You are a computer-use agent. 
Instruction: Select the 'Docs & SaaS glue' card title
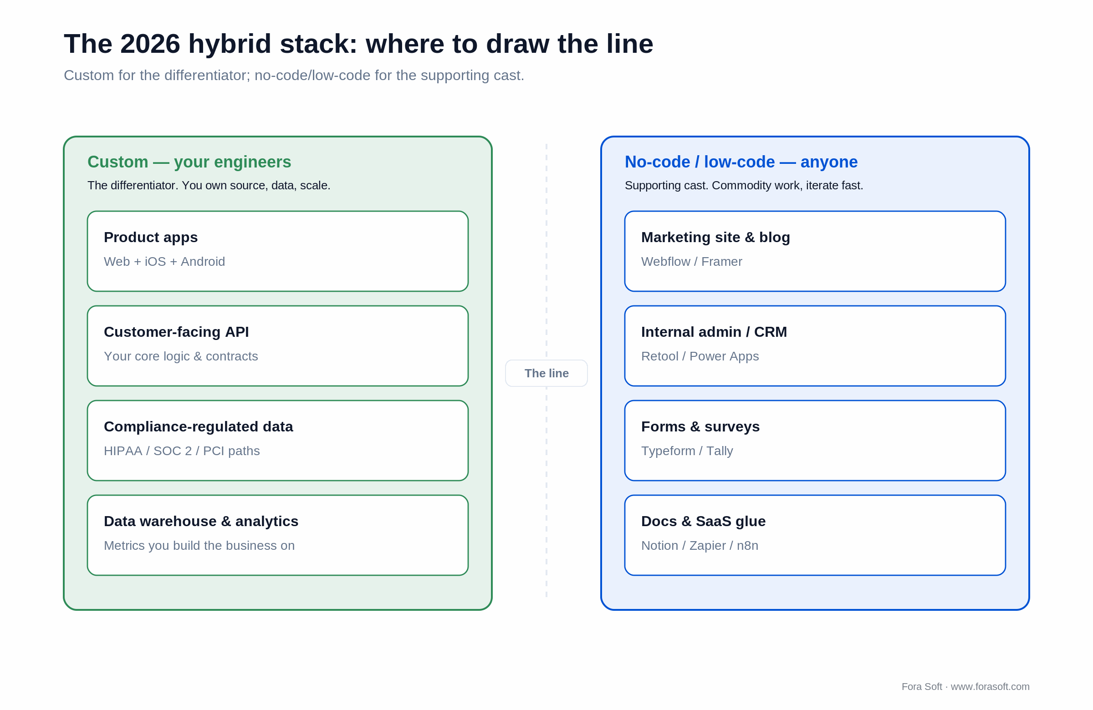[704, 522]
